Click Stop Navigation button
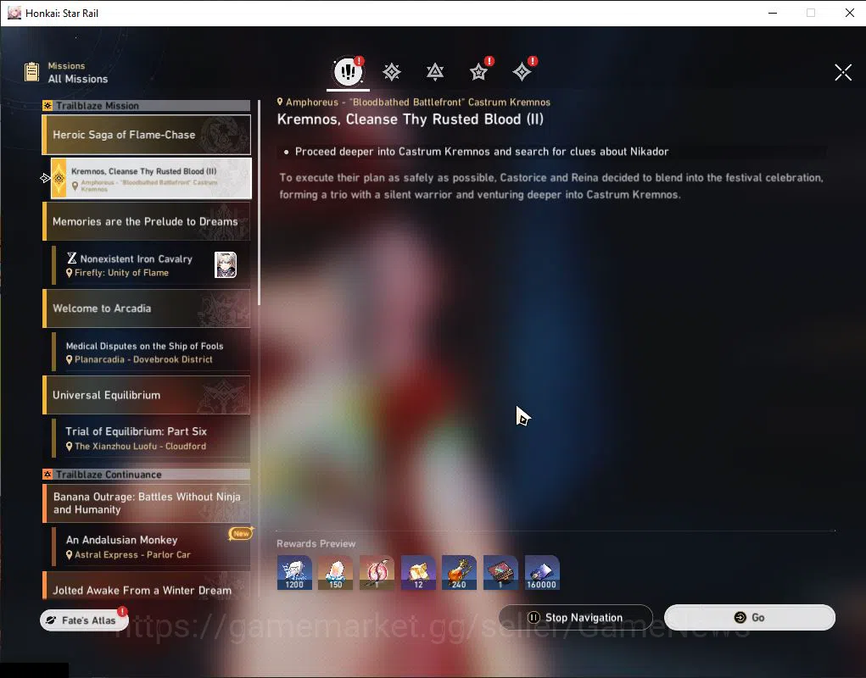This screenshot has height=678, width=866. [x=575, y=617]
